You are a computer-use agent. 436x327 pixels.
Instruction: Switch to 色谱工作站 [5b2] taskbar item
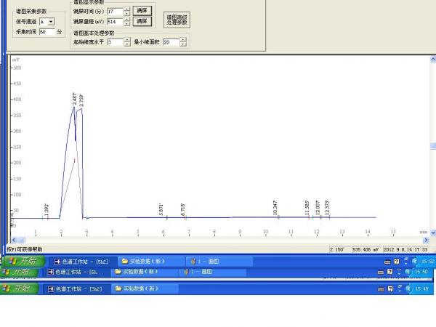click(82, 262)
